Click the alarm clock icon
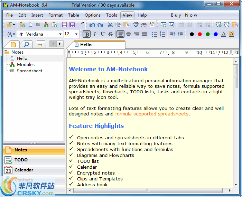The width and height of the screenshot is (242, 197). (226, 25)
